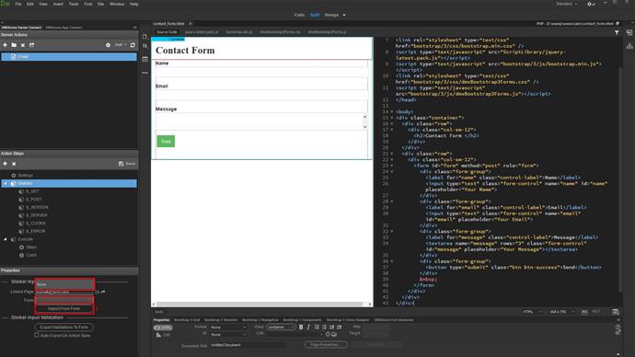Edit the Document Title field
Image resolution: width=635 pixels, height=357 pixels.
click(x=247, y=345)
